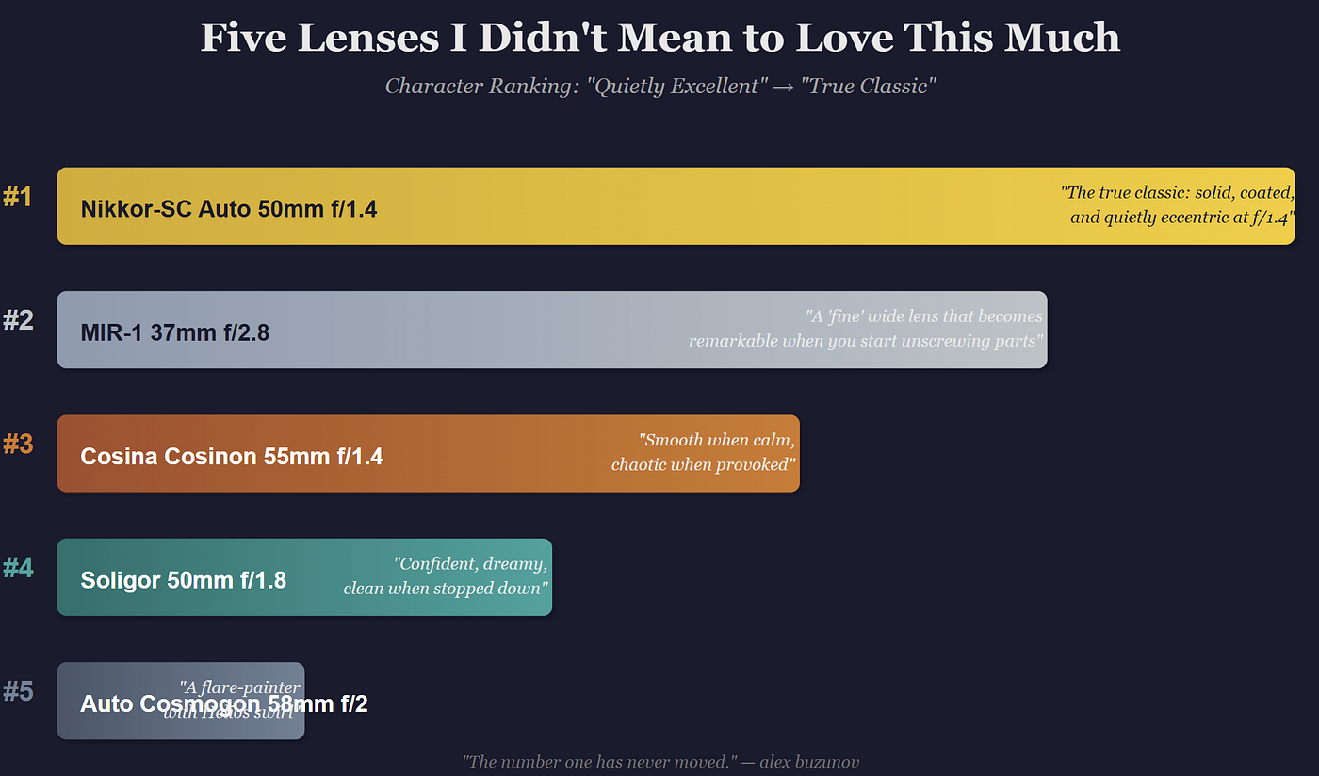Click the yellow Nikkor-SC Auto 50mm bar
1319x776 pixels.
click(x=676, y=206)
